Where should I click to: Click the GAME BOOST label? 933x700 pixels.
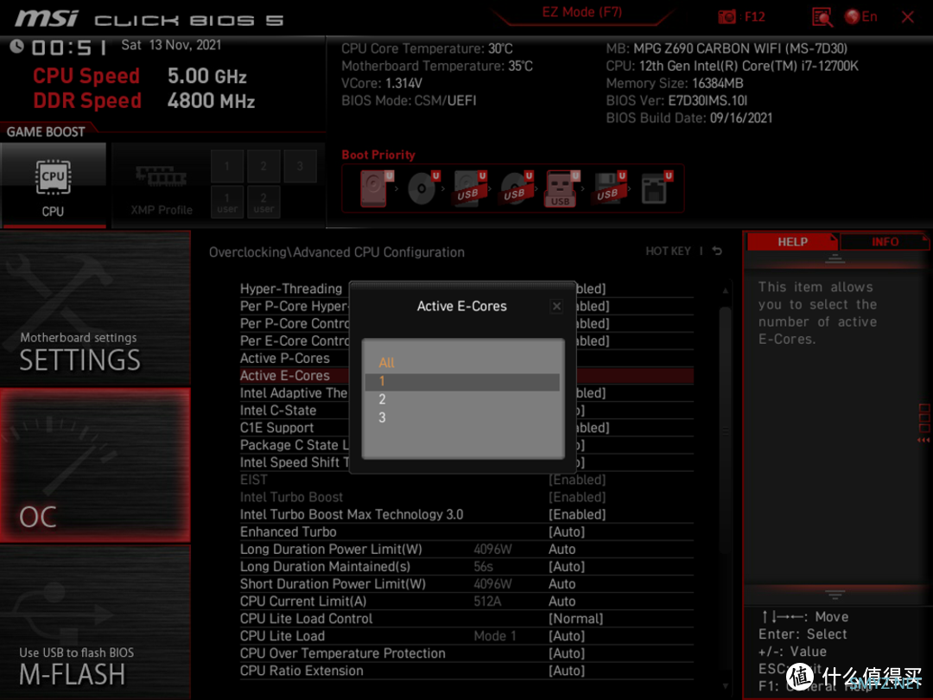46,131
